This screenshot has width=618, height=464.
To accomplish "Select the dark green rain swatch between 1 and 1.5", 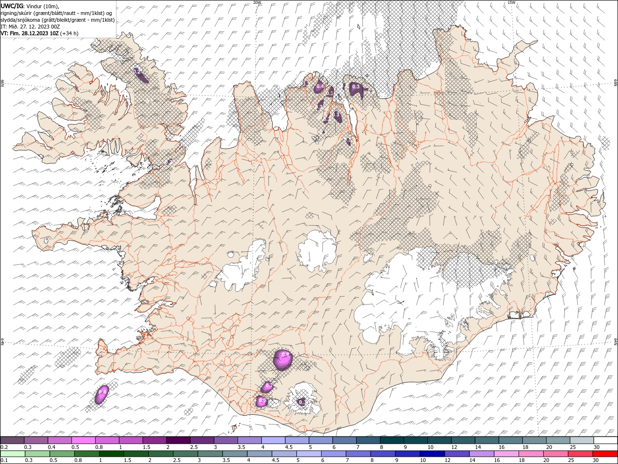I will point(112,454).
